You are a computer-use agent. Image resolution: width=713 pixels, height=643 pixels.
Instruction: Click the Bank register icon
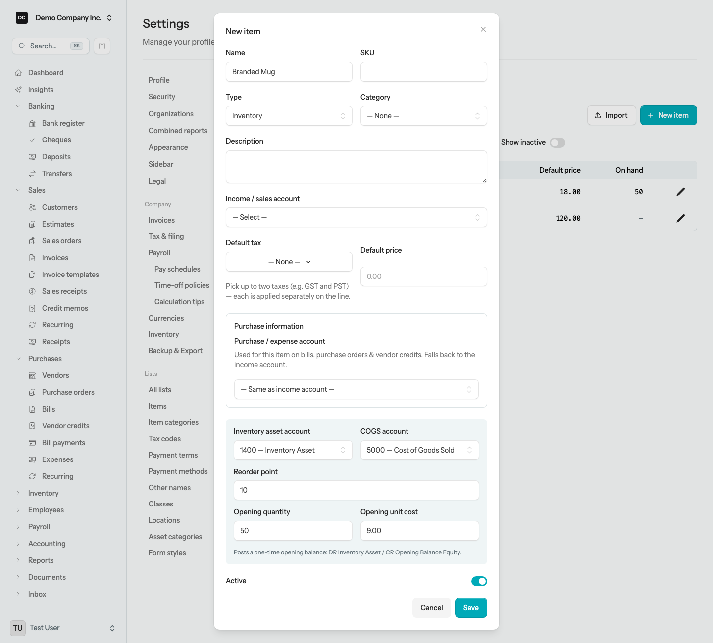click(32, 123)
